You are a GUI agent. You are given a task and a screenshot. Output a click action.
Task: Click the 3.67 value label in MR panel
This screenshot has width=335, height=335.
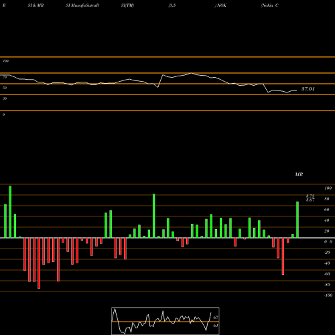click(x=310, y=200)
